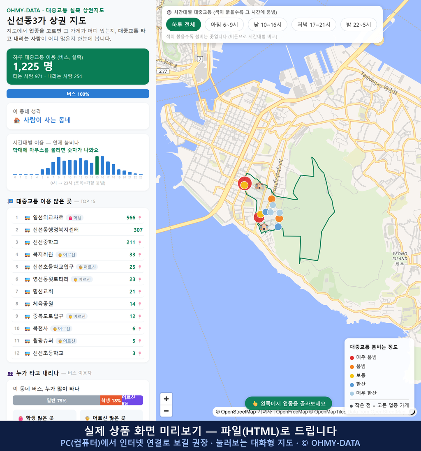Viewport: 421px width, 451px height.
Task: Click the people icon by 누가 타고 내리나
Action: [x=10, y=373]
